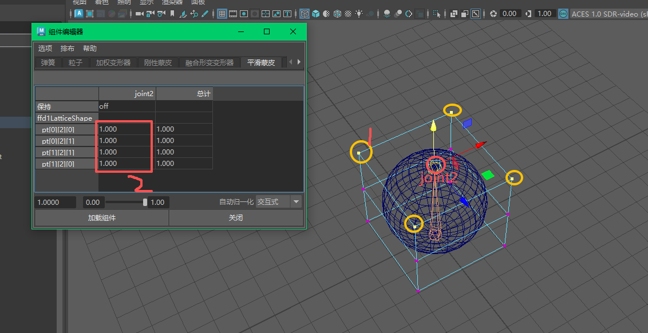Toggle the Depth of Field icon
648x333 pixels.
420,14
